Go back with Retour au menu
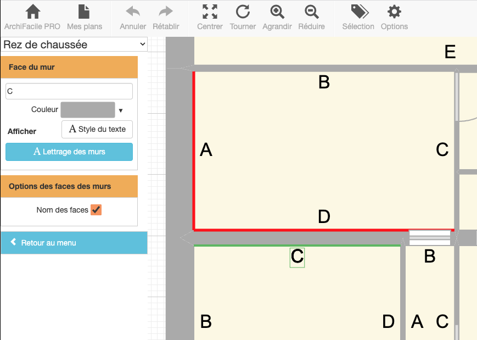 click(74, 243)
